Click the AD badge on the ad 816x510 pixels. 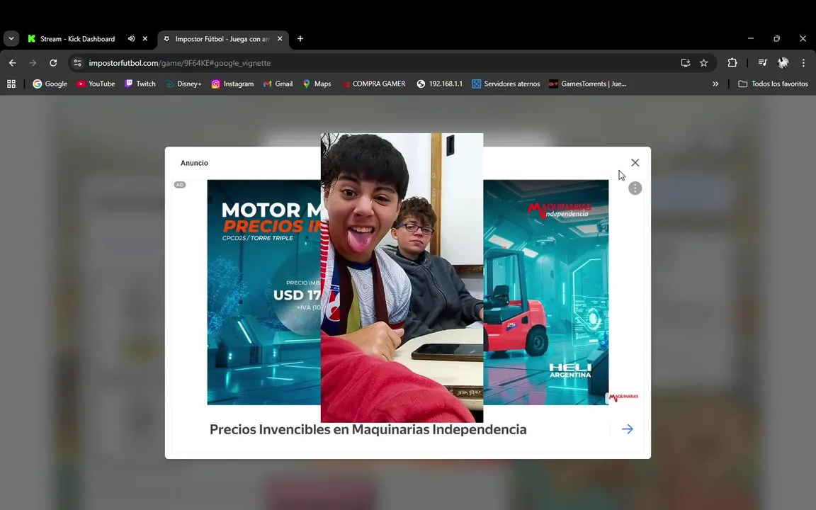179,185
